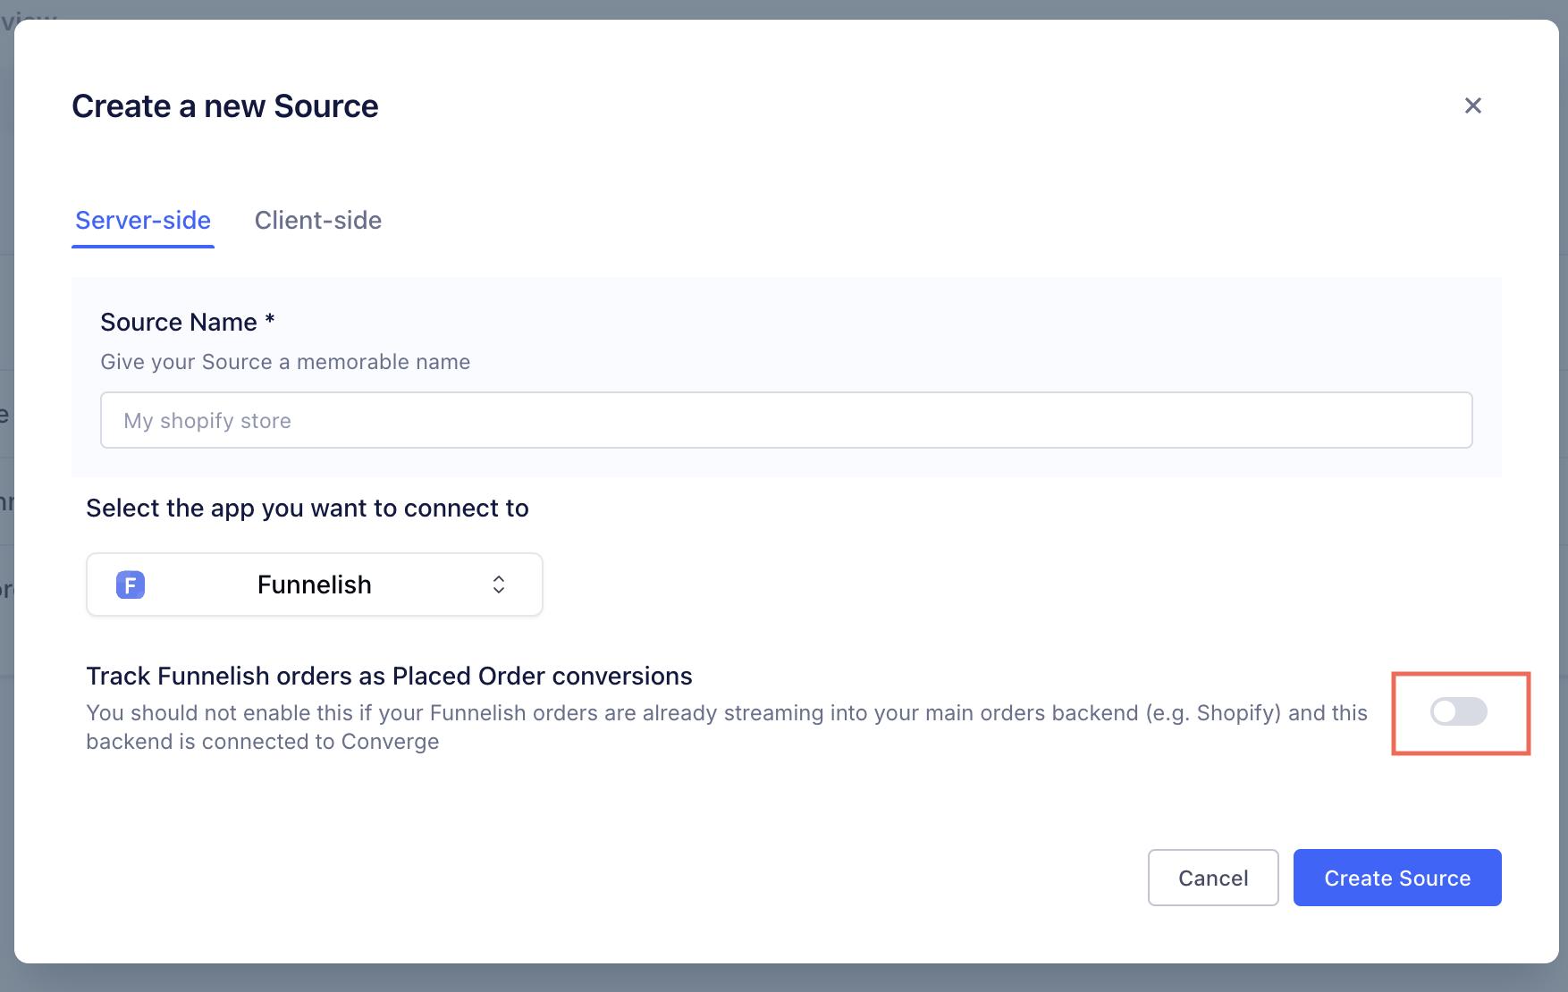The width and height of the screenshot is (1568, 992).
Task: Click the "Create a new Source" heading
Action: (x=225, y=106)
